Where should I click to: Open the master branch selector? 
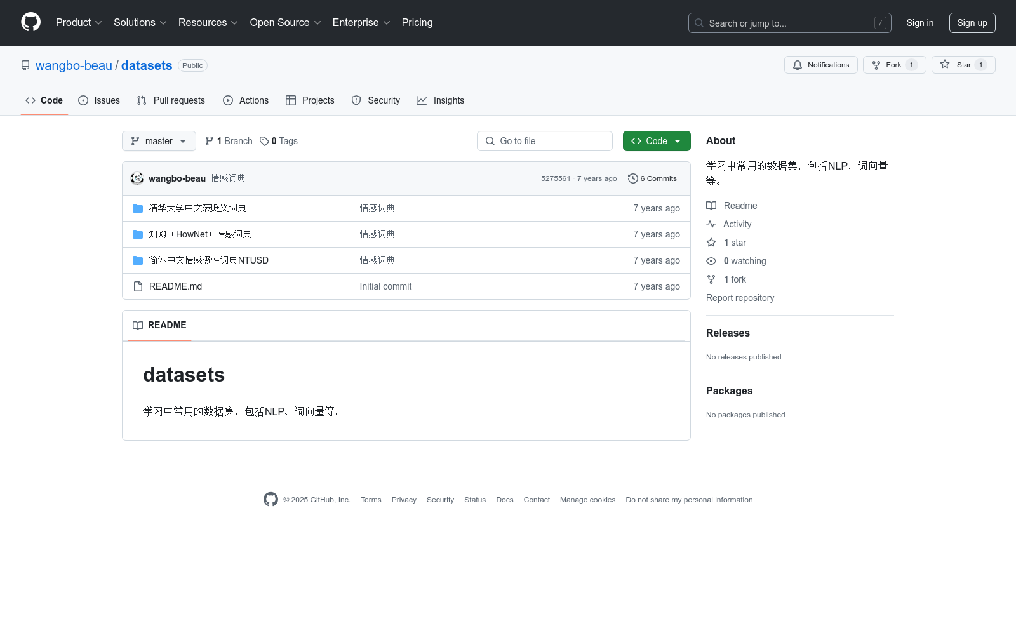point(159,141)
